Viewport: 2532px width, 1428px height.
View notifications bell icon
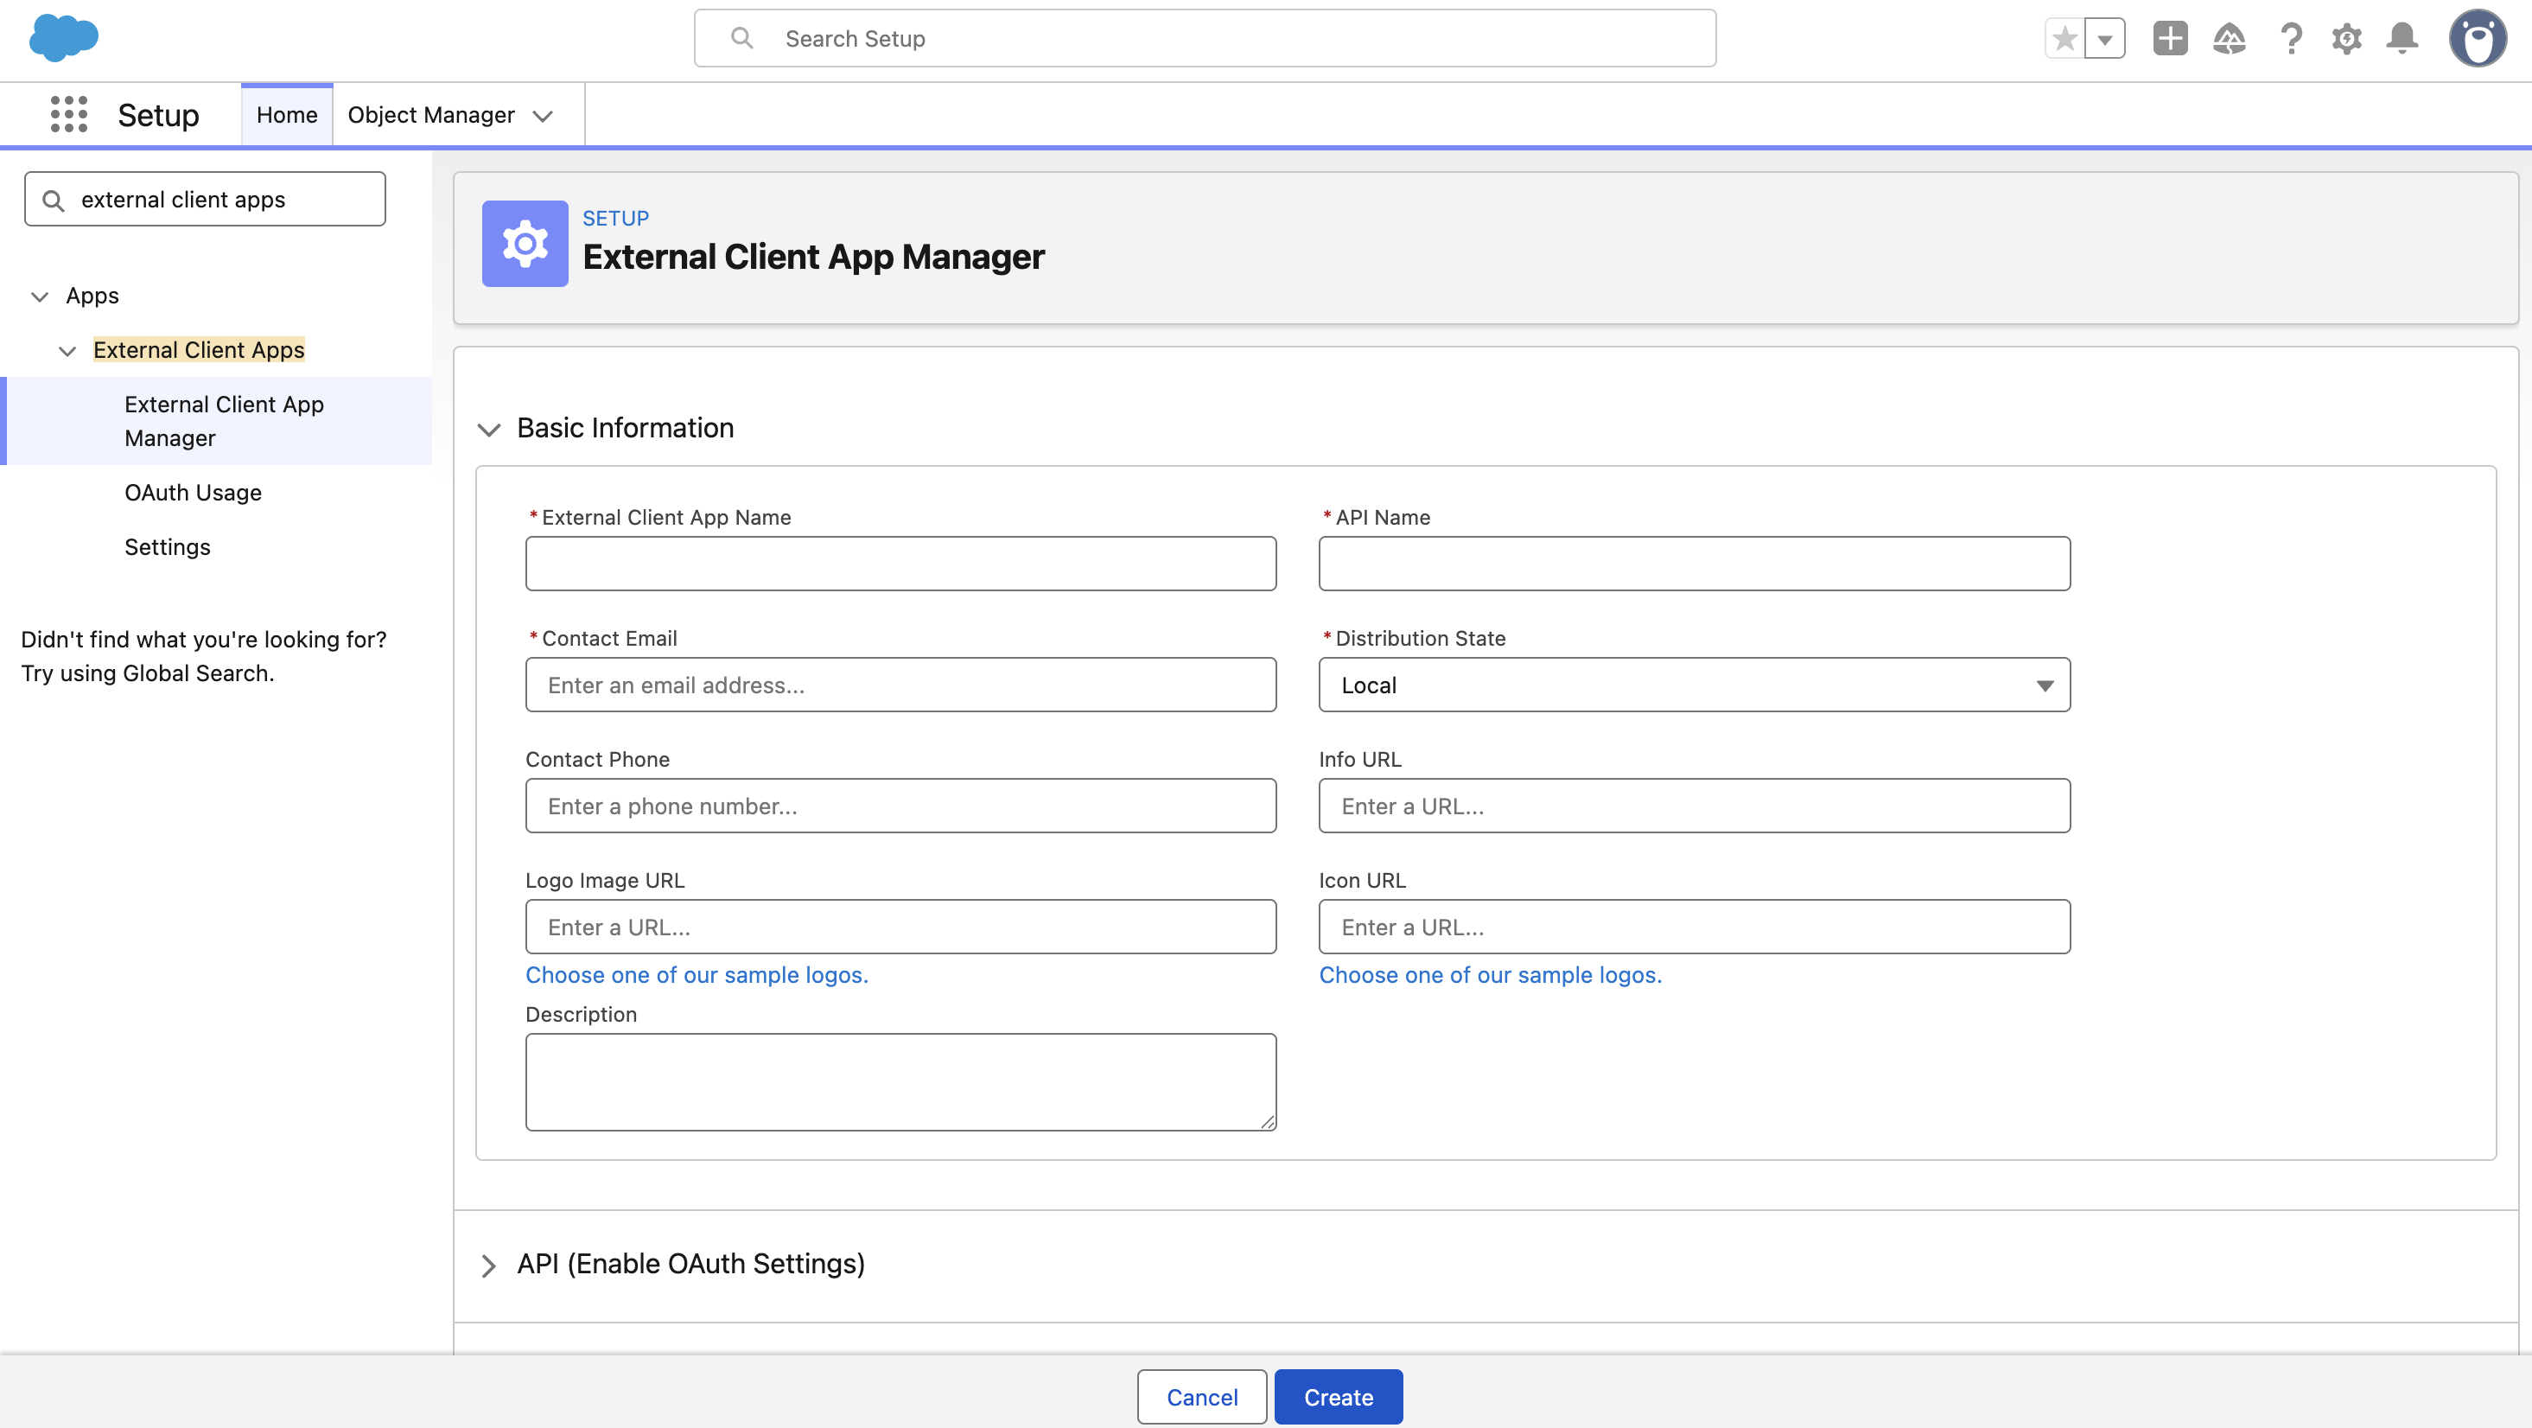(2402, 38)
